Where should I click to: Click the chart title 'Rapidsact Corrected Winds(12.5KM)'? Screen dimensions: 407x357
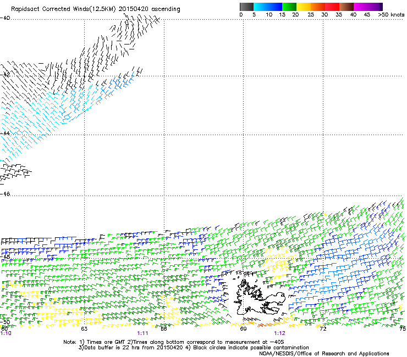(63, 9)
